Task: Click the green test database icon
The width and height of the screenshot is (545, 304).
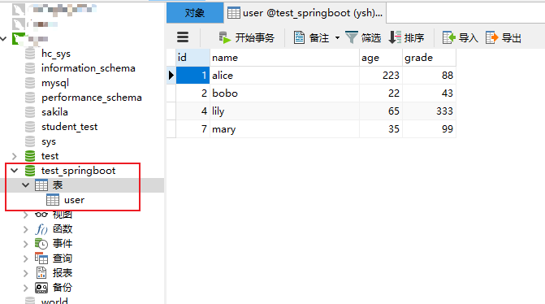Action: coord(30,156)
